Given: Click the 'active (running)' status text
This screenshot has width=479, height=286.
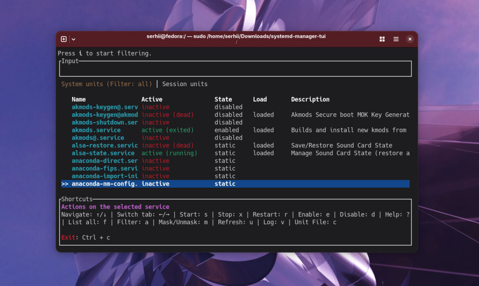Looking at the screenshot, I should point(169,153).
